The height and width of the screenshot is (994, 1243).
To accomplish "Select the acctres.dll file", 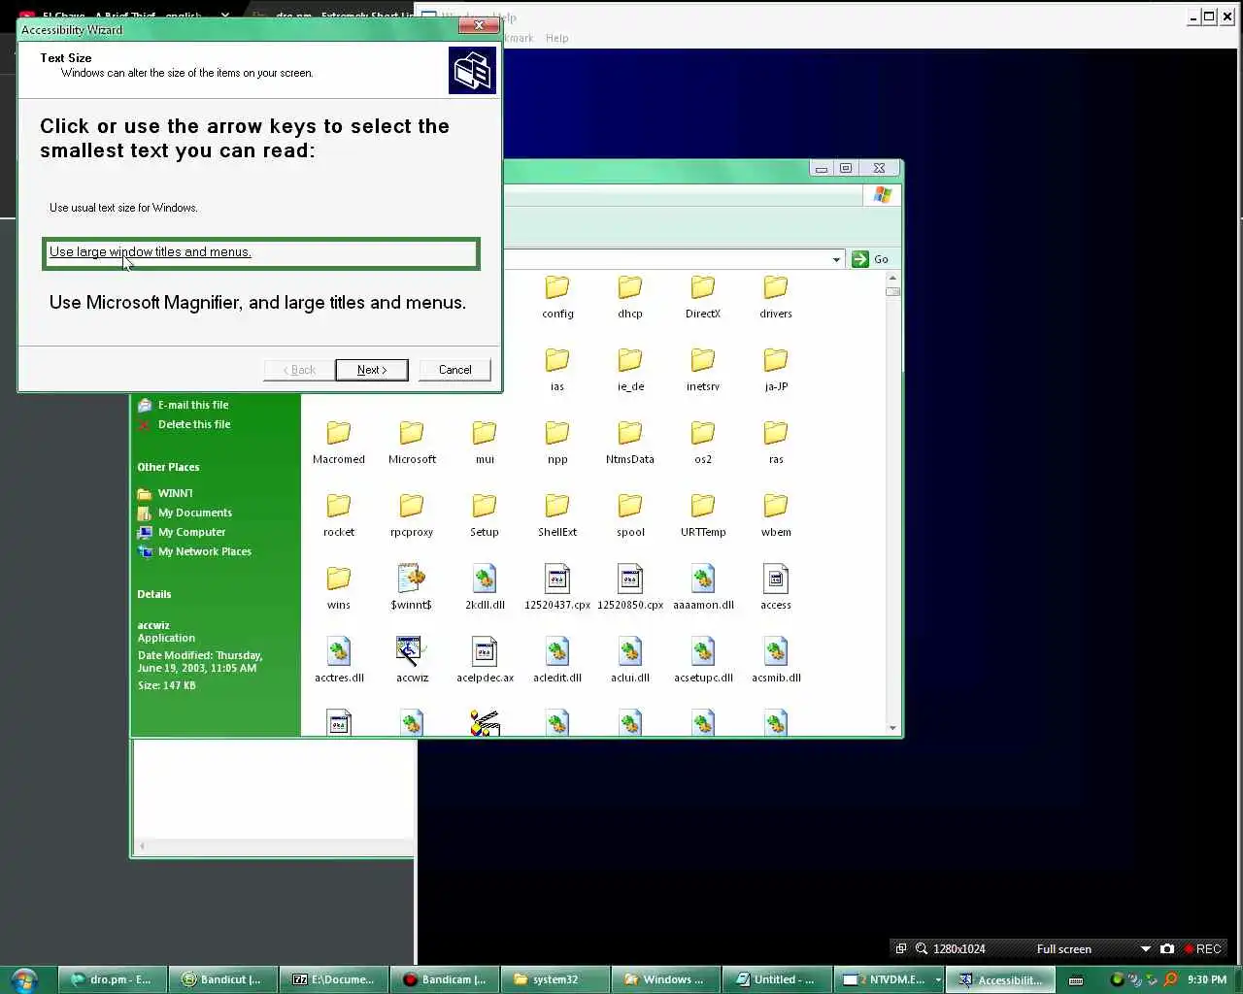I will (339, 661).
